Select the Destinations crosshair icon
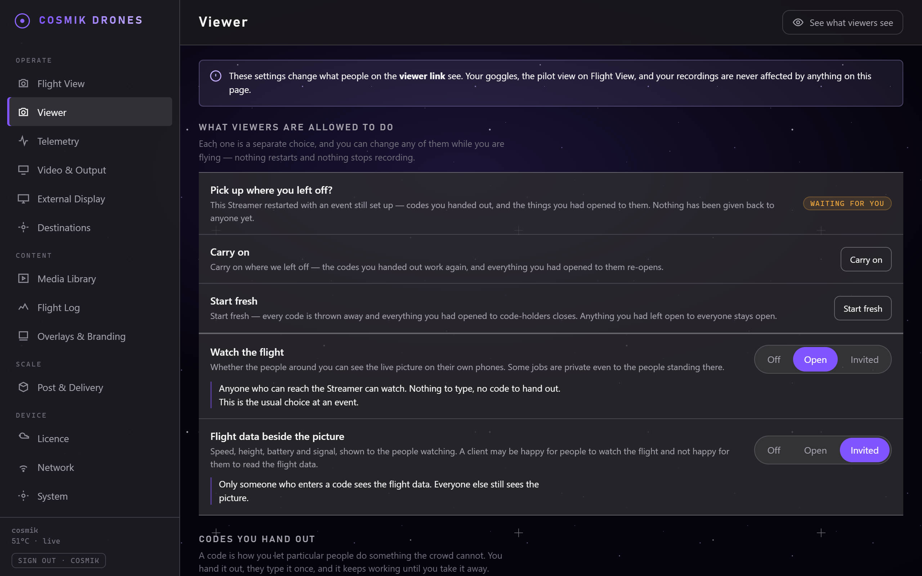This screenshot has height=576, width=922. (x=23, y=228)
